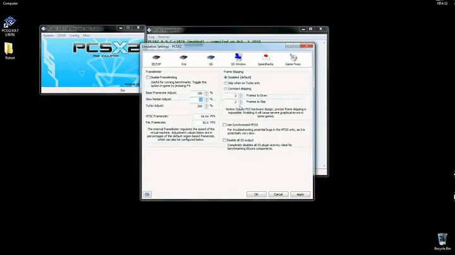
Task: Click the Program Log window title icon
Action: coord(149,30)
